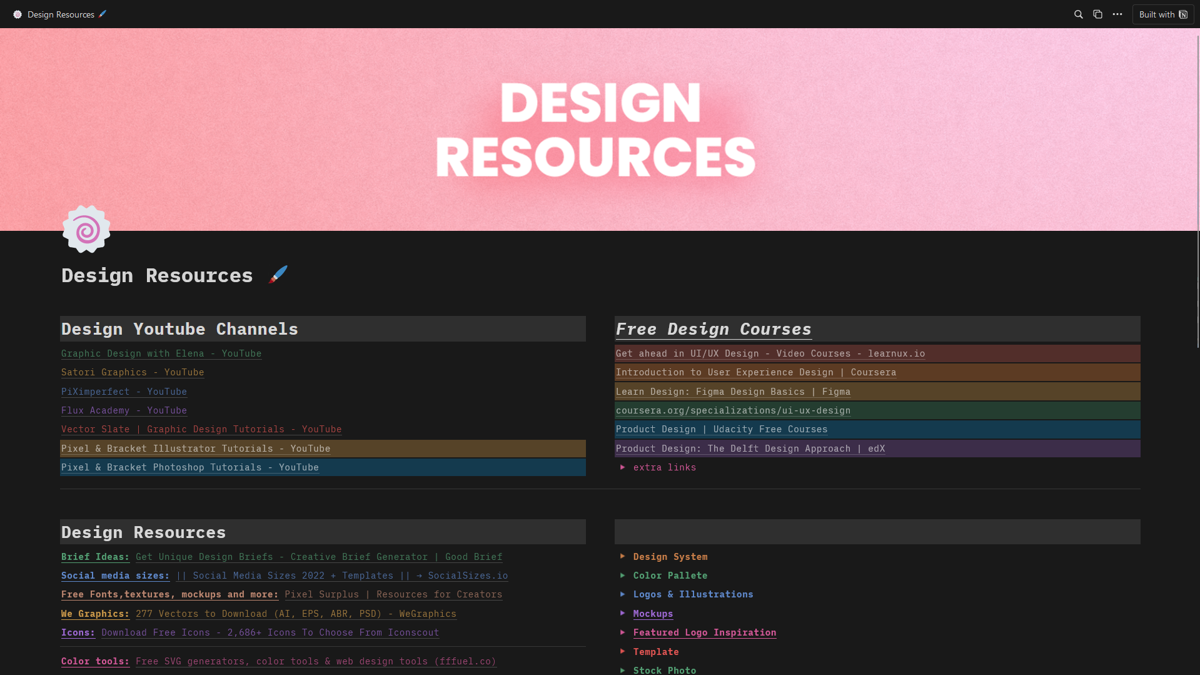This screenshot has width=1200, height=675.
Task: Open Pixel & Bracket Illustrator Tutorials link
Action: coord(196,449)
